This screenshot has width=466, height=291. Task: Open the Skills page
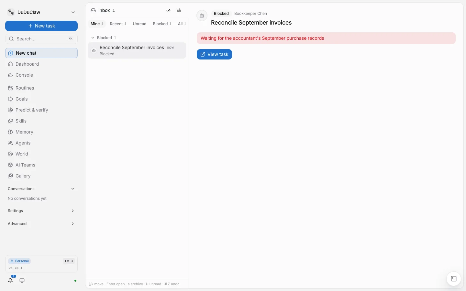click(41, 121)
